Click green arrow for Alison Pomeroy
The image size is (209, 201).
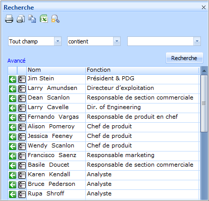click(13, 127)
